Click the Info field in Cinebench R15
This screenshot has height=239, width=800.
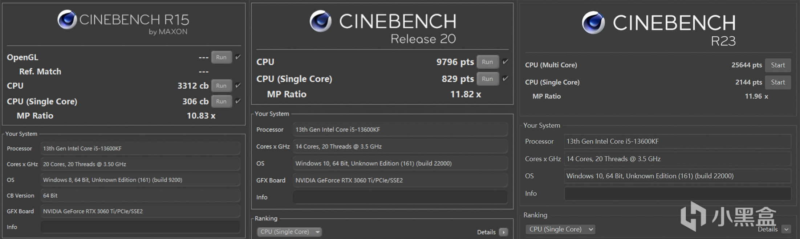point(140,227)
